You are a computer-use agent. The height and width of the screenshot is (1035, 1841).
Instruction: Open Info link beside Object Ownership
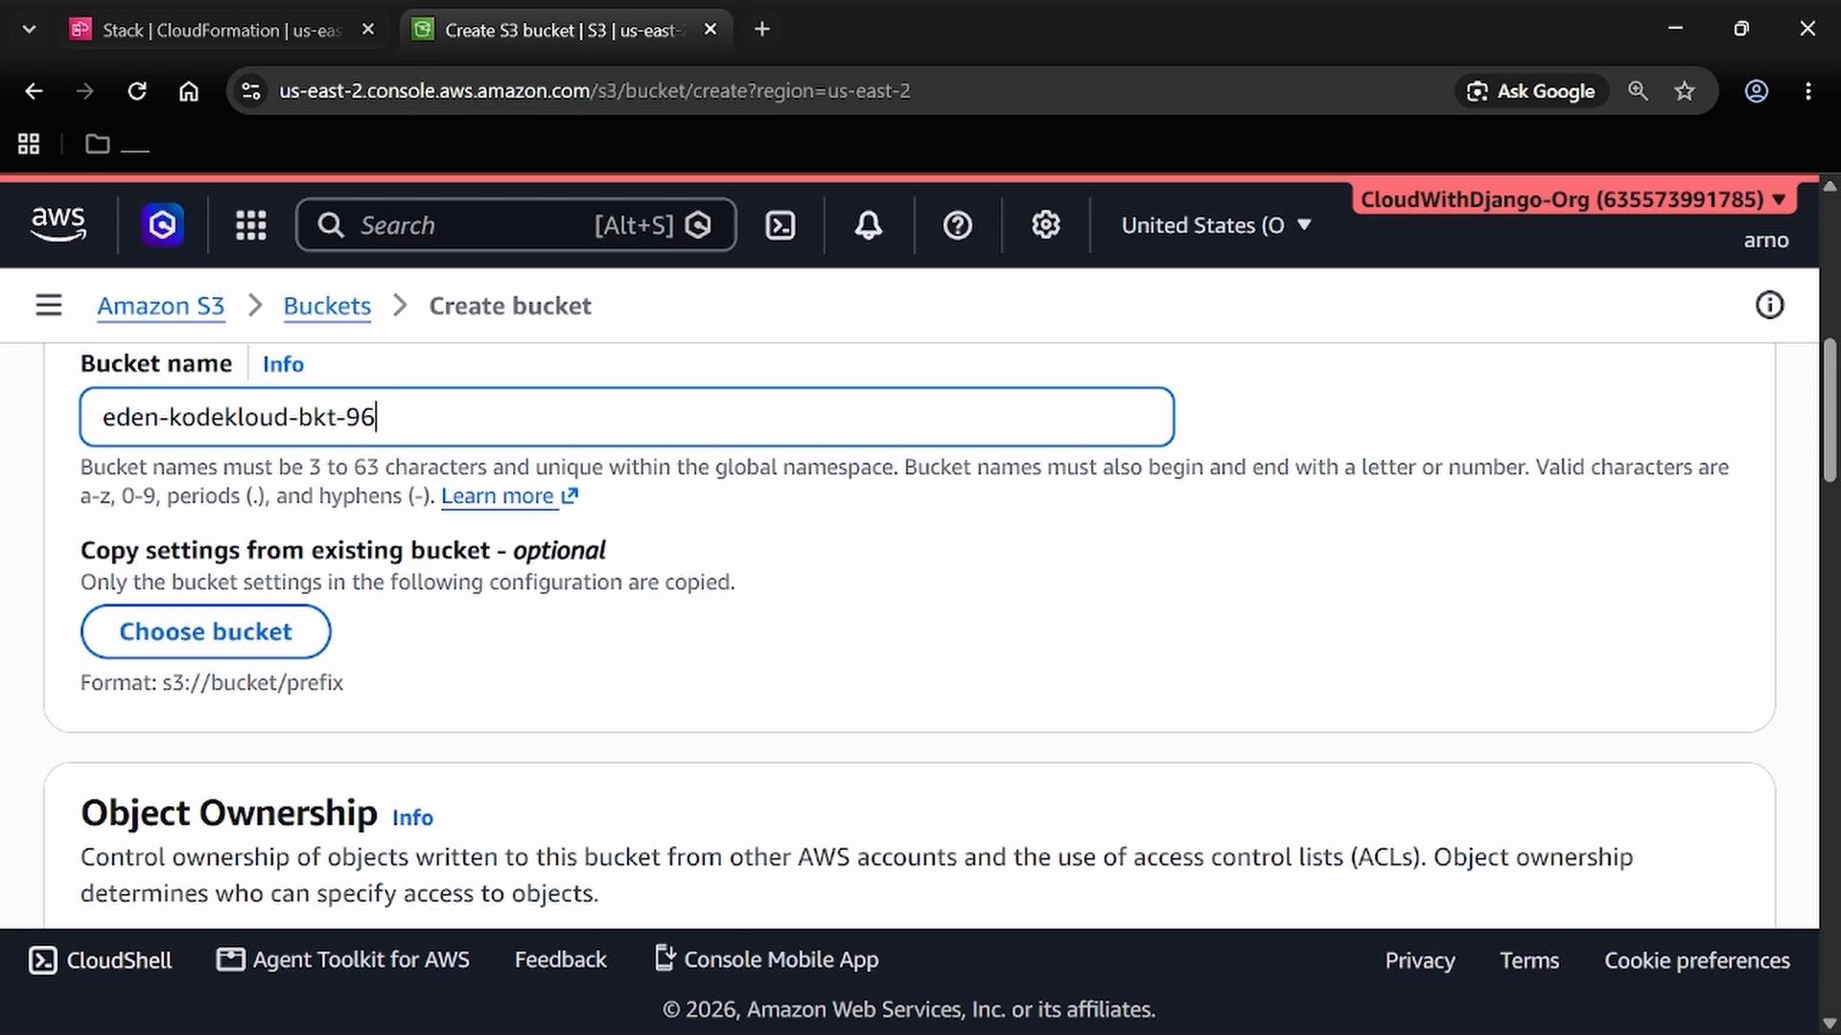412,817
